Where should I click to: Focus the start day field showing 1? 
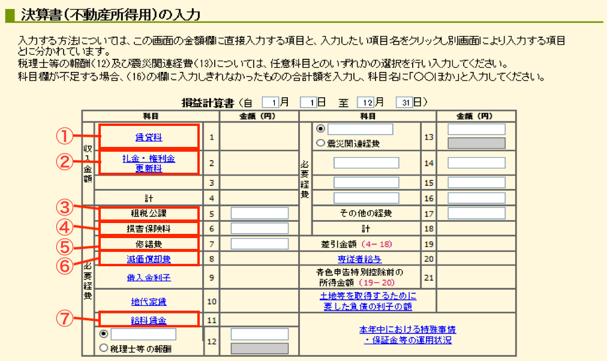pos(308,103)
